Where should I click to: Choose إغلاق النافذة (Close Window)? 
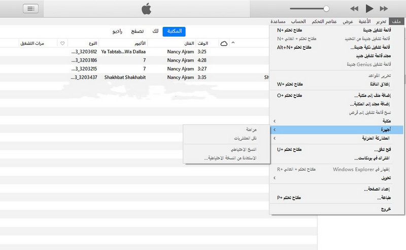(336, 84)
